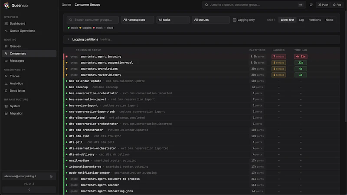347x195 pixels.
Task: Open the dts-cleanup-completed group
Action: pos(86,118)
